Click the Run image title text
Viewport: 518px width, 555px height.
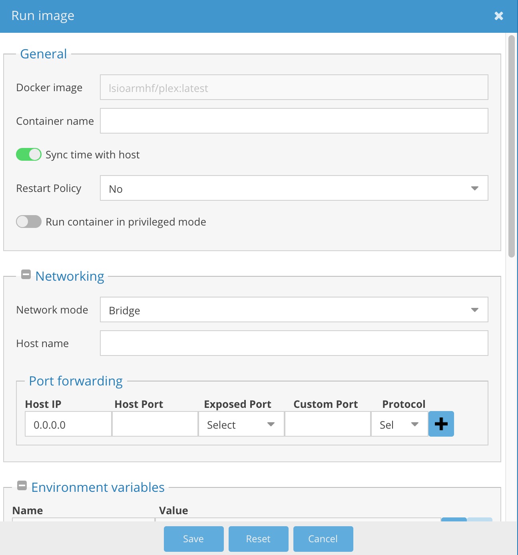[x=43, y=16]
